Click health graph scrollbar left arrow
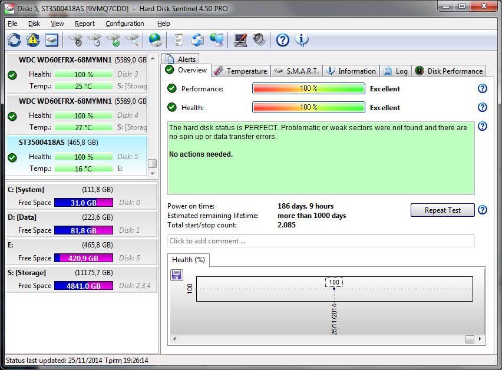Viewport: 502px width, 370px height. [174, 339]
